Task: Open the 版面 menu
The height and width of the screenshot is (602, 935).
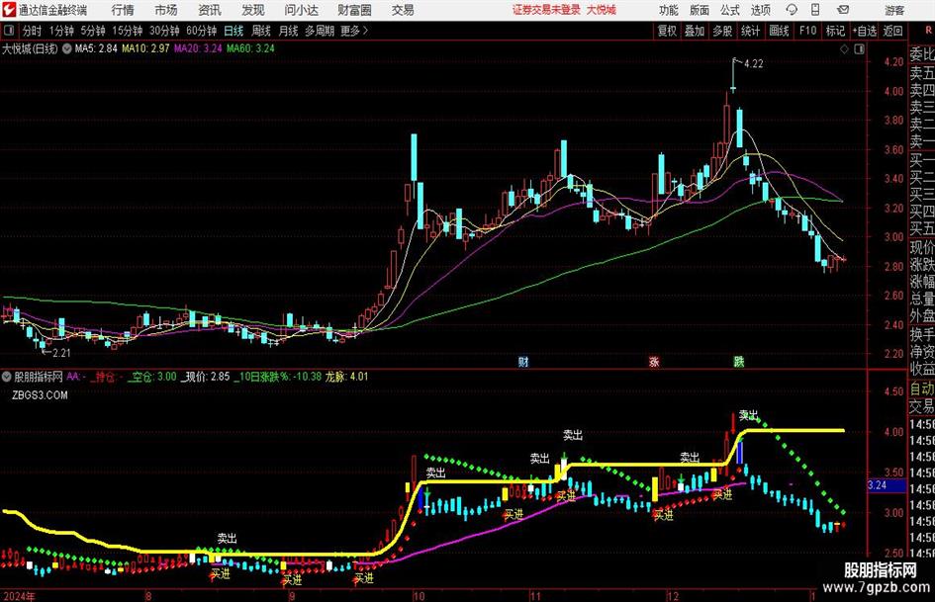Action: (700, 10)
